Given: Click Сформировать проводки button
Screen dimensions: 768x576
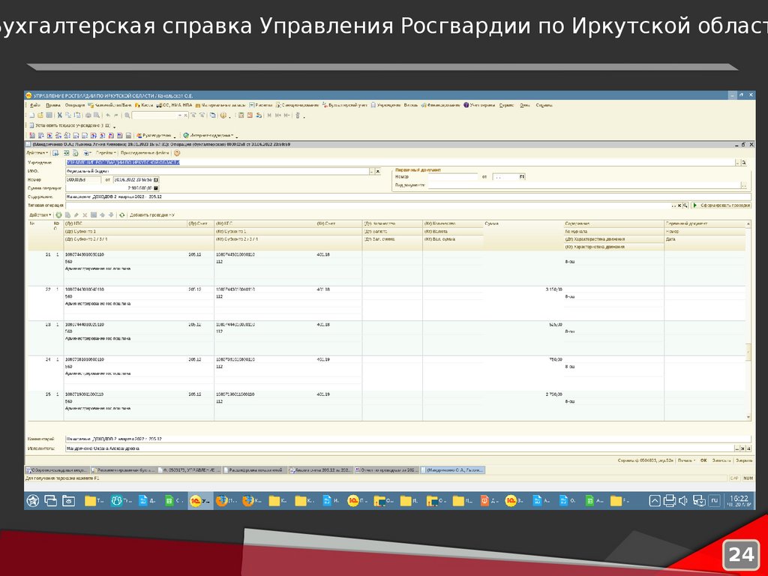Looking at the screenshot, I should (721, 205).
